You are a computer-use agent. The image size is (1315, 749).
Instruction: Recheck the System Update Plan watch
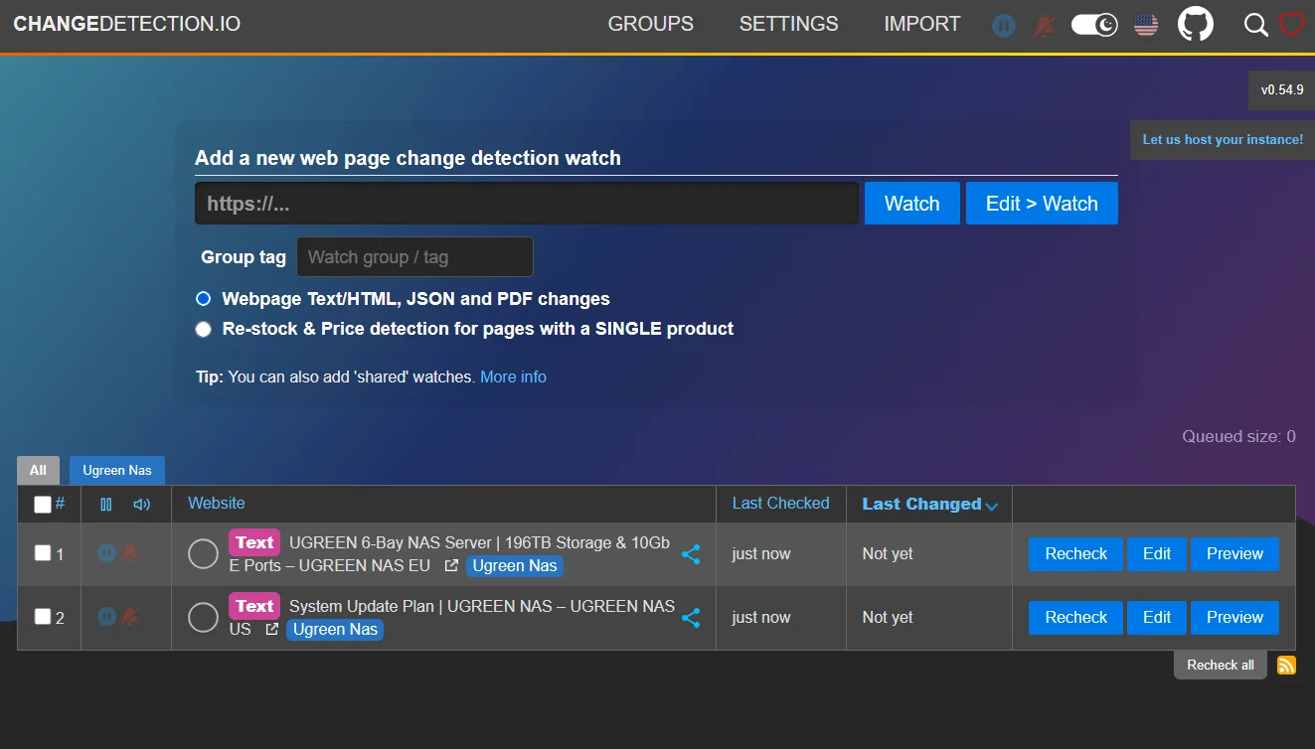coord(1075,618)
